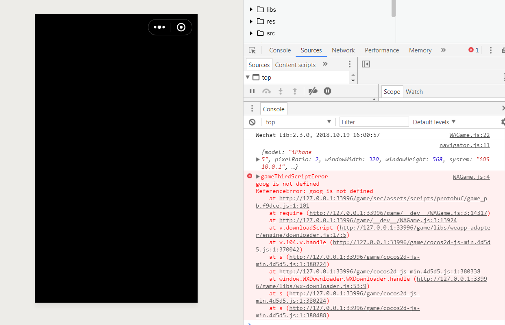Select the Sources navigator sub-tab
Image resolution: width=505 pixels, height=325 pixels.
point(259,65)
